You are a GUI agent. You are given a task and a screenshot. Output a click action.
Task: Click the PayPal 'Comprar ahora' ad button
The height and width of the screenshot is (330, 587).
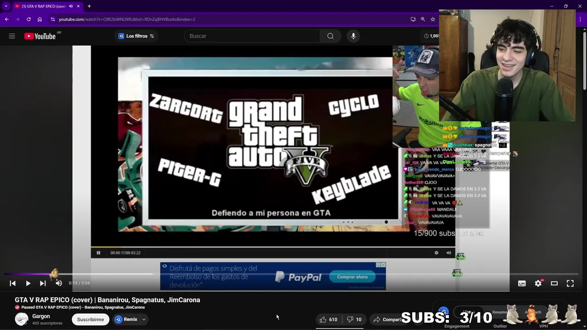click(x=352, y=277)
